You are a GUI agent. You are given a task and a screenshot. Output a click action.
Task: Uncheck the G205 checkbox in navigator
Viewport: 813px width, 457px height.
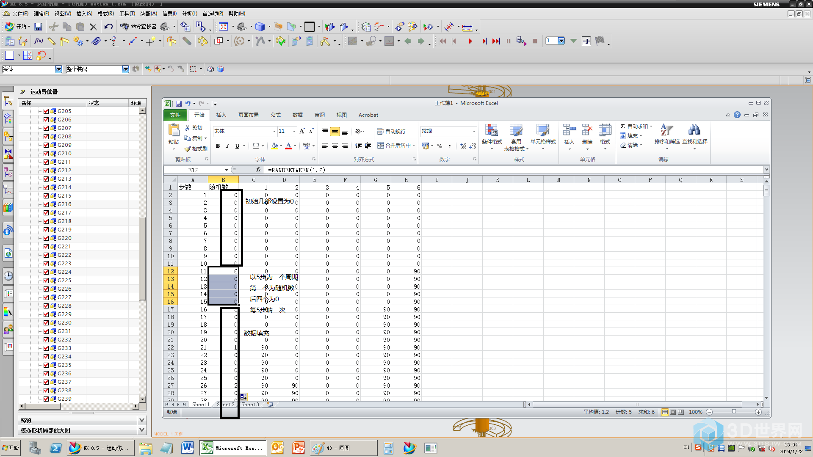click(x=46, y=111)
